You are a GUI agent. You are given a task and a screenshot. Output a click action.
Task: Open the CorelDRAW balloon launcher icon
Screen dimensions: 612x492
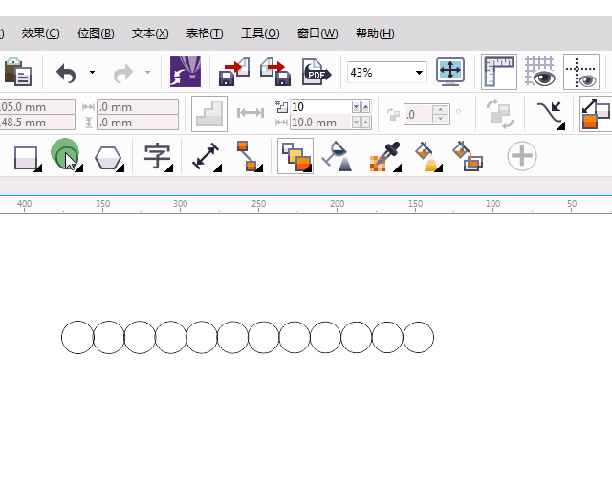point(186,72)
